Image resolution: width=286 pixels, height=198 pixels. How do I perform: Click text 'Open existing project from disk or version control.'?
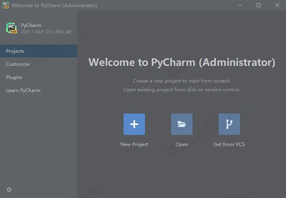coord(182,90)
